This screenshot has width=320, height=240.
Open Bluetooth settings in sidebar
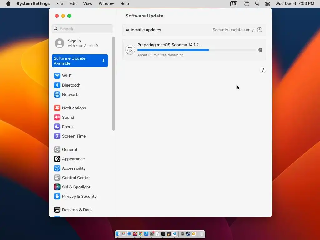tap(67, 85)
